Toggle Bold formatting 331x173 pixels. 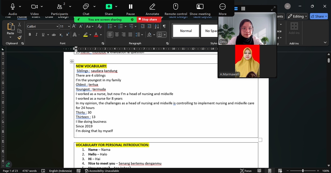[x=30, y=34]
